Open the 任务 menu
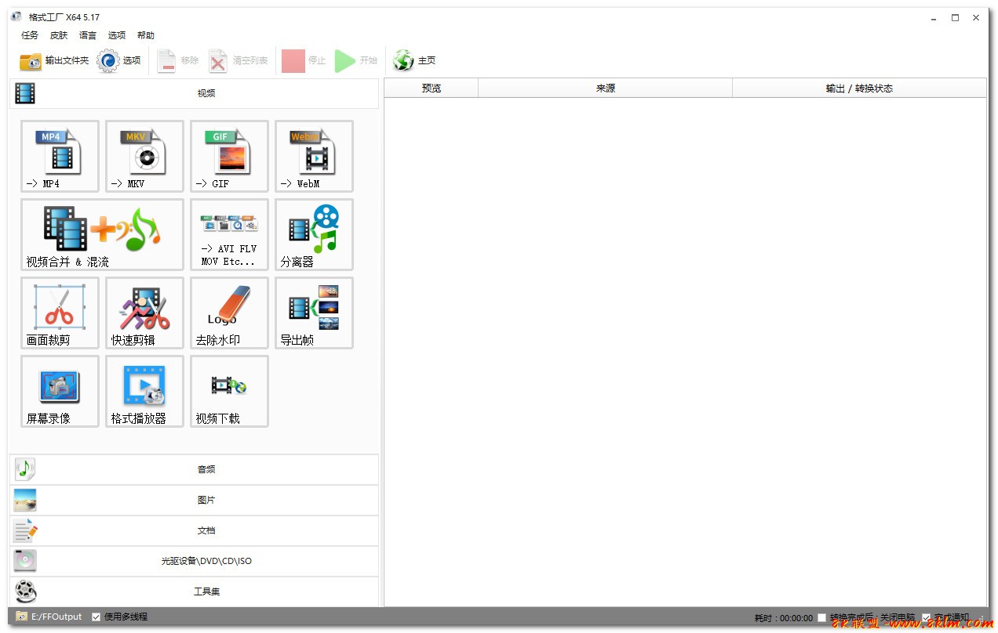Screen dimensions: 998x633 [x=30, y=35]
